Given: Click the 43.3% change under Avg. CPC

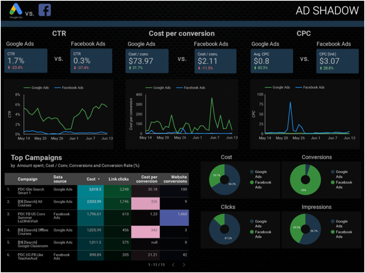Looking at the screenshot, I should tap(261, 68).
